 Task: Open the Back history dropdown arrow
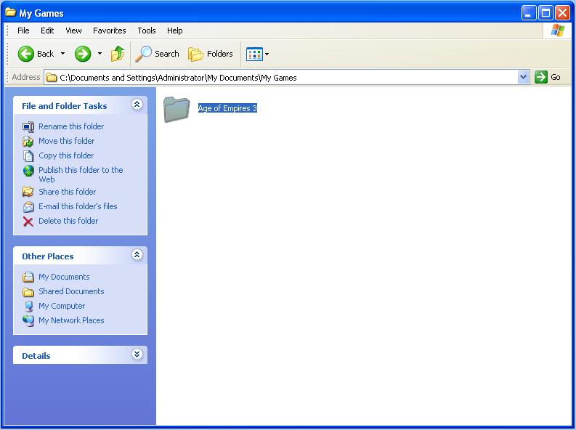point(62,54)
